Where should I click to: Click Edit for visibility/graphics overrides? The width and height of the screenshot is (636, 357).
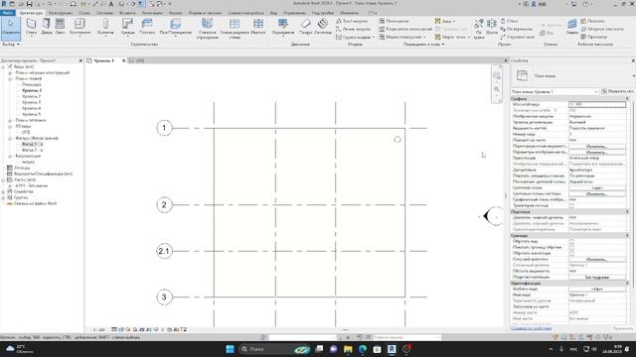click(x=597, y=146)
